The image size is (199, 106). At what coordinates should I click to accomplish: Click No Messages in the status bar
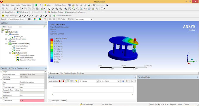(88, 104)
